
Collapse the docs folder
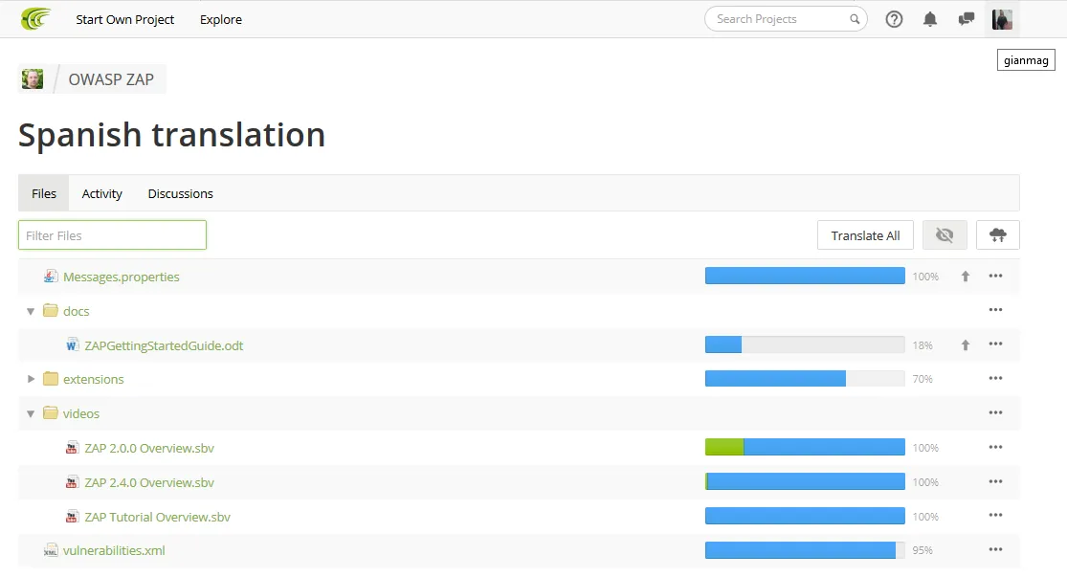point(31,311)
